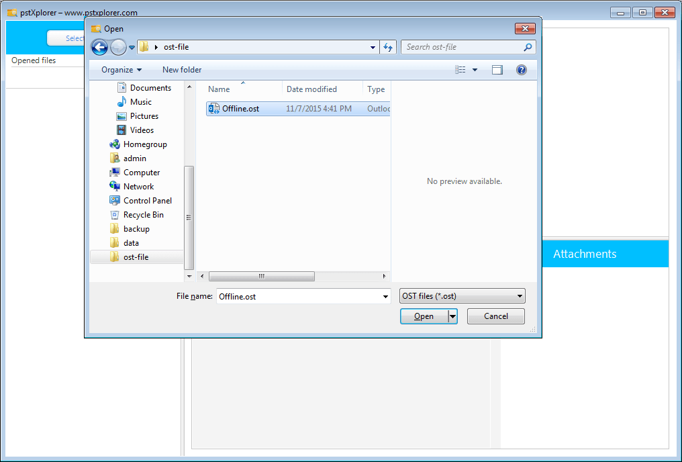
Task: Click Attachments header in pstXplorer window
Action: (x=585, y=254)
